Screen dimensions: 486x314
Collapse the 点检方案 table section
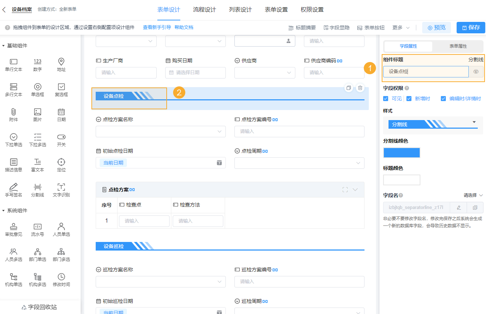coord(356,190)
